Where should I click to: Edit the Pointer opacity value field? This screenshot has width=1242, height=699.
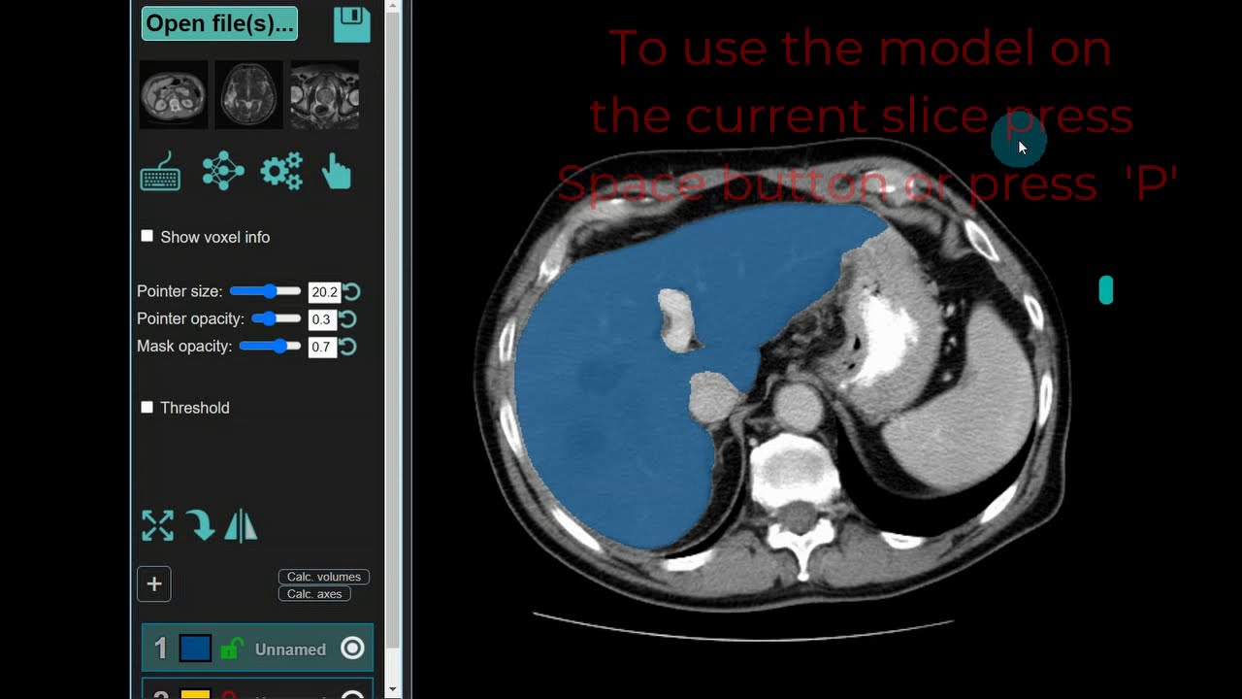click(321, 319)
